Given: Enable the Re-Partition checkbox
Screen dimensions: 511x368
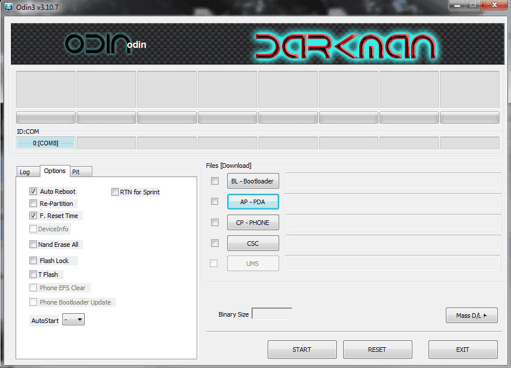Looking at the screenshot, I should coord(33,204).
